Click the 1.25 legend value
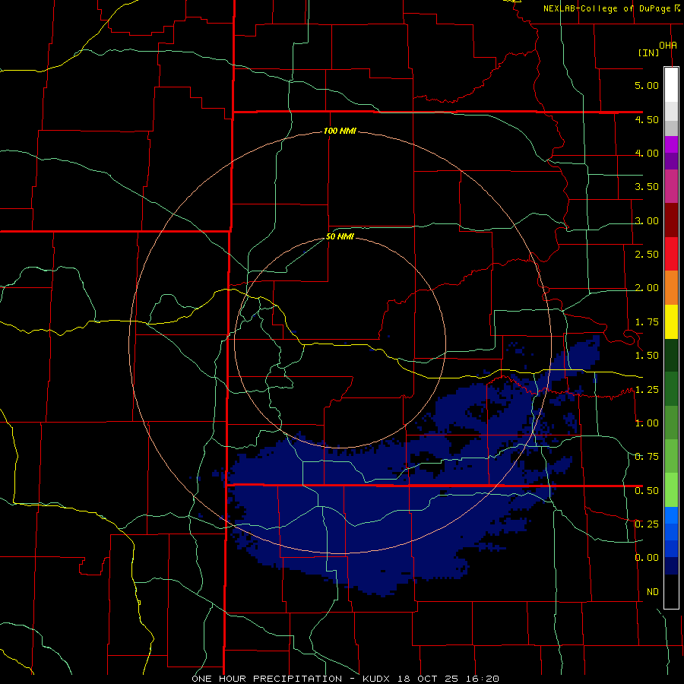The height and width of the screenshot is (684, 684). 647,390
